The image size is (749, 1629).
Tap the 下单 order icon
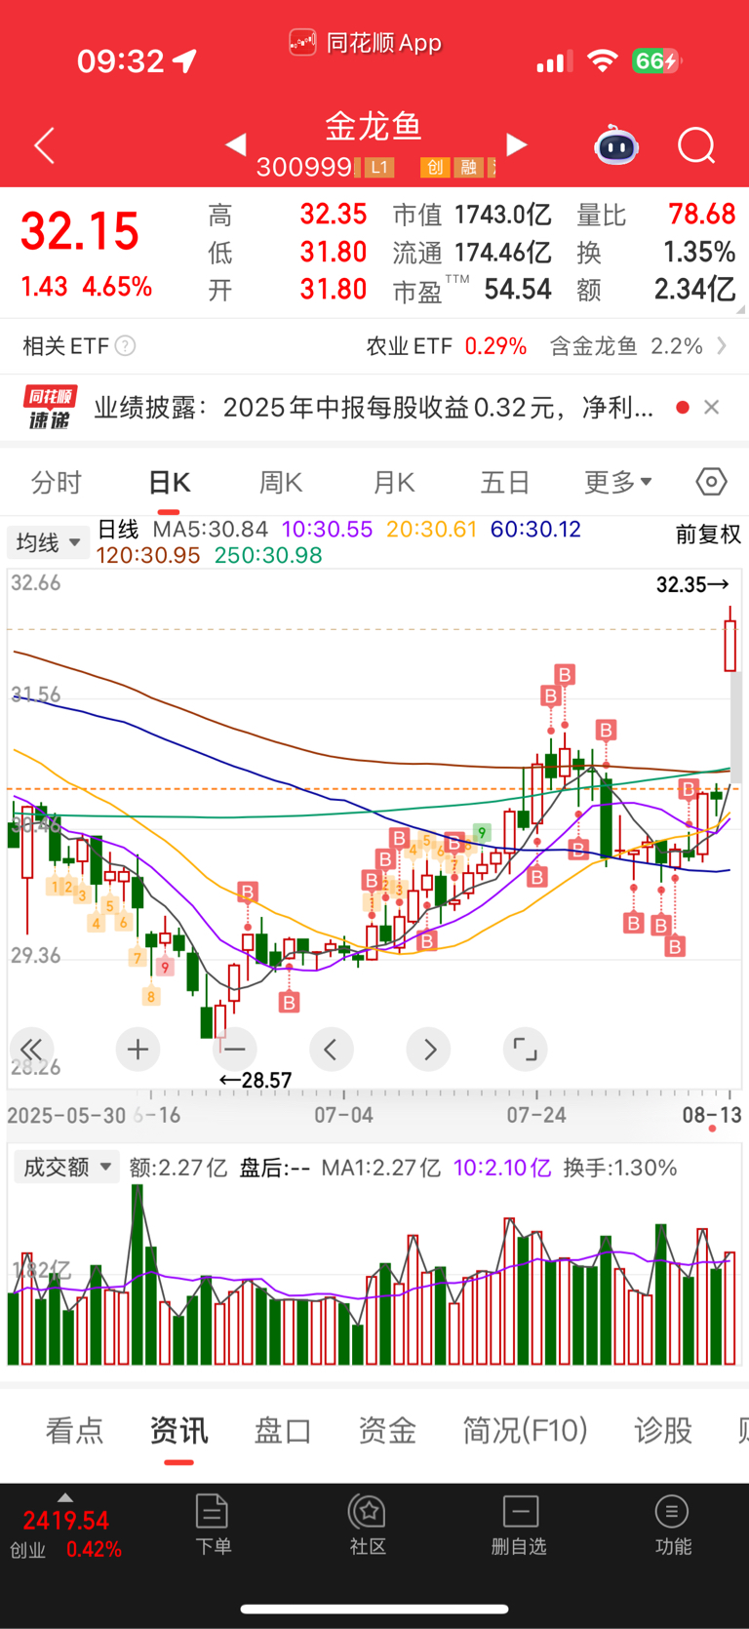[x=213, y=1524]
